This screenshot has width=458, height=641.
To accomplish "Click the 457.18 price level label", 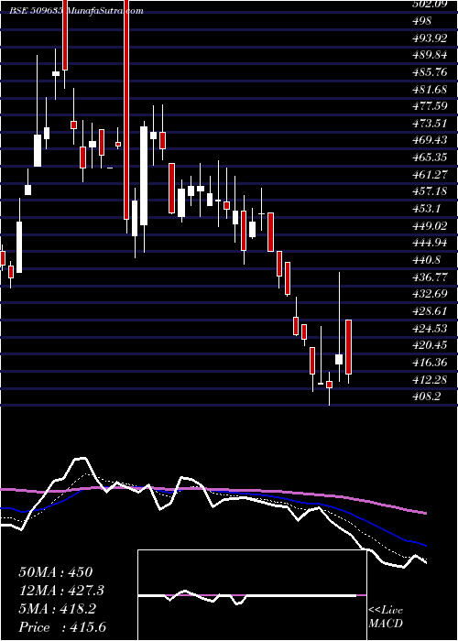I will coord(430,191).
